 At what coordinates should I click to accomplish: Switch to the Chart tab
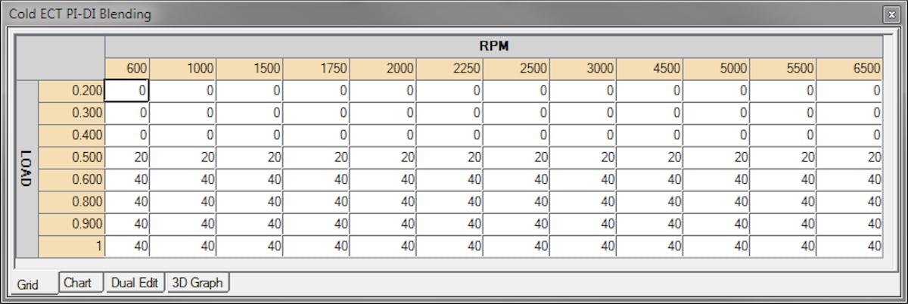pyautogui.click(x=78, y=283)
